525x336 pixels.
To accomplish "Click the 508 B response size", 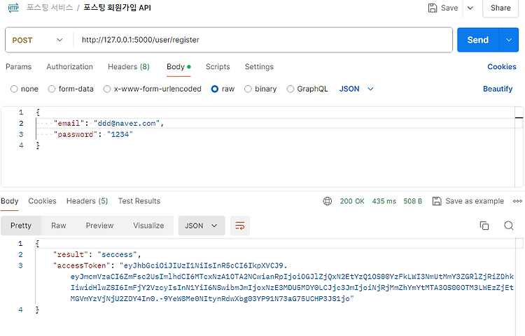I will point(412,201).
